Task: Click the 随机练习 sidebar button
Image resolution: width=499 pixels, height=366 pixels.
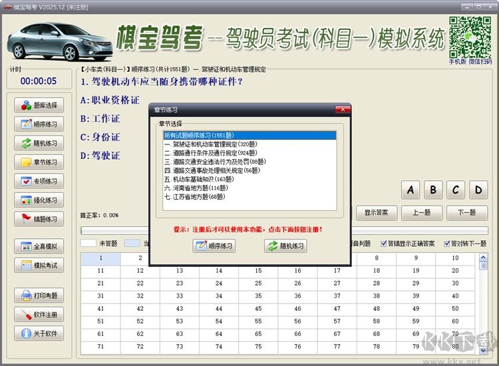Action: (x=39, y=143)
